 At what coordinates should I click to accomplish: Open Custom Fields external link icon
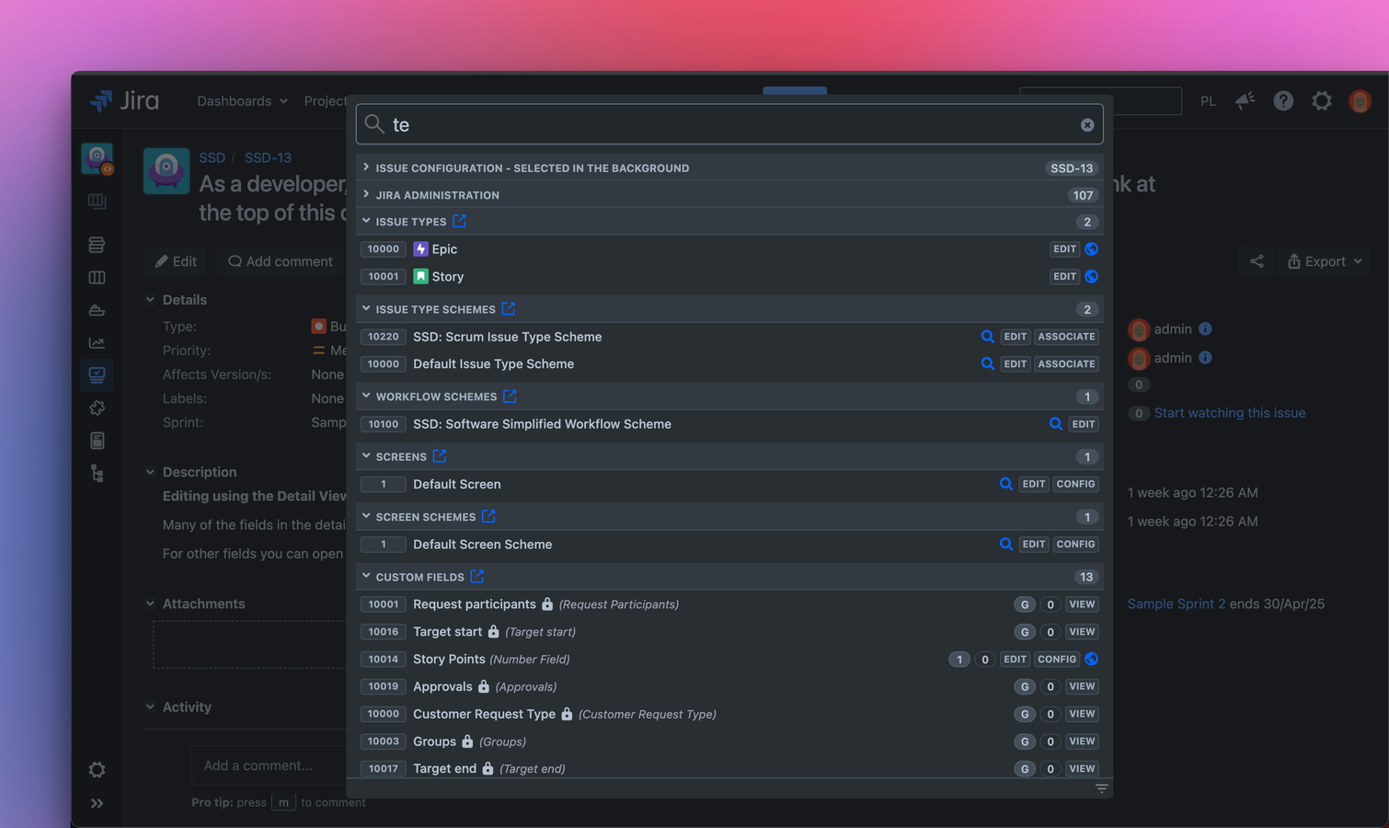click(476, 576)
